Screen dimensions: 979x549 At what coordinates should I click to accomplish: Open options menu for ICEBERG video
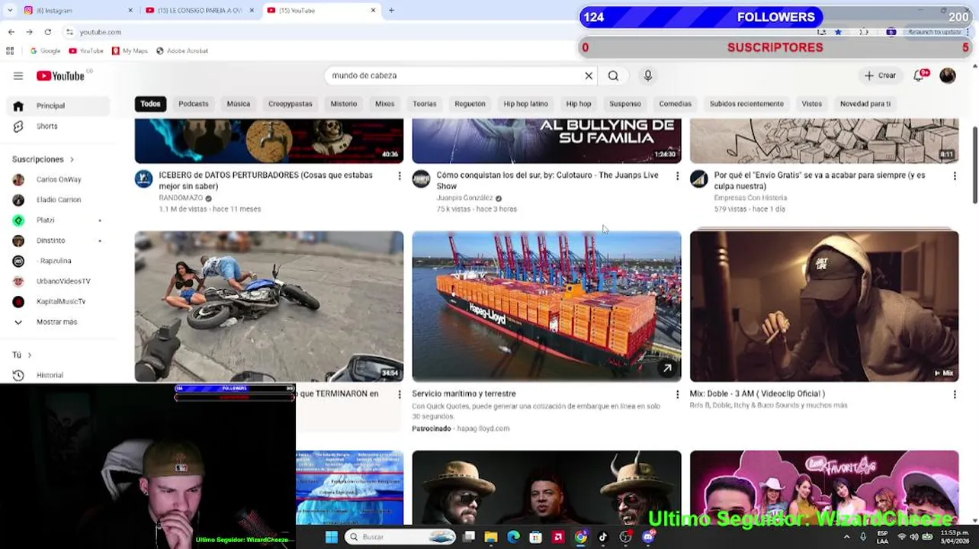point(399,176)
